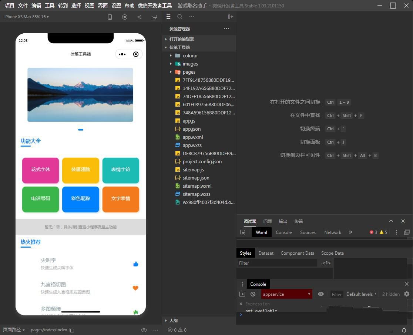Viewport: 413px width, 335px height.
Task: Tap the 花式字体 pink tile
Action: click(x=41, y=170)
